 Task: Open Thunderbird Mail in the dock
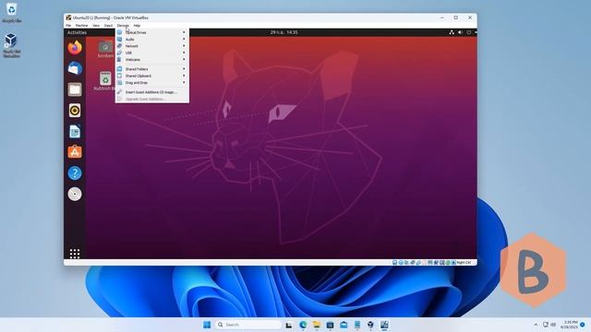point(75,68)
